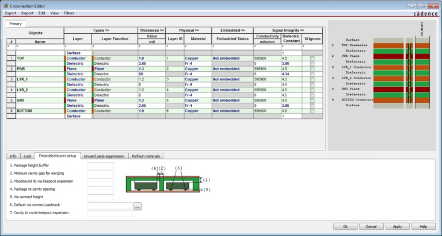Screen dimensions: 442x236
Task: Click the SI Ignore column header
Action: (313, 39)
